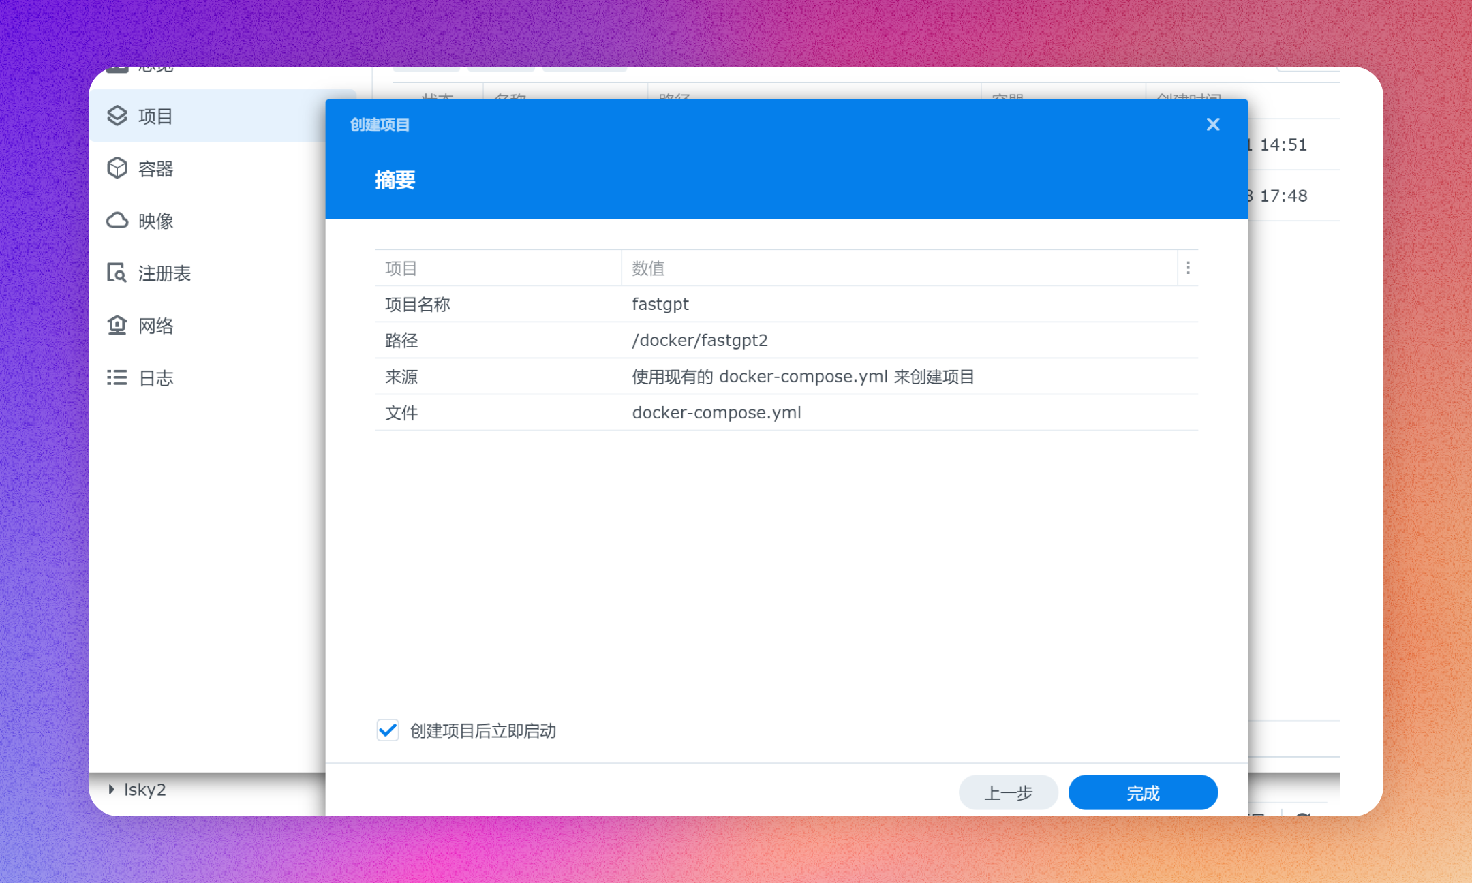This screenshot has width=1472, height=883.
Task: Click the 来源 row label
Action: click(401, 376)
